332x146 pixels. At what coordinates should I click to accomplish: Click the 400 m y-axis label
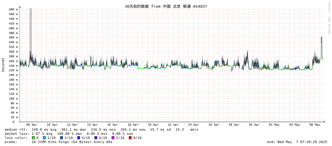coord(13,28)
